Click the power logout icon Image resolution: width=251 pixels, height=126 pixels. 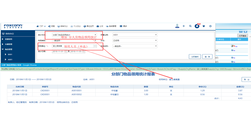point(210,26)
